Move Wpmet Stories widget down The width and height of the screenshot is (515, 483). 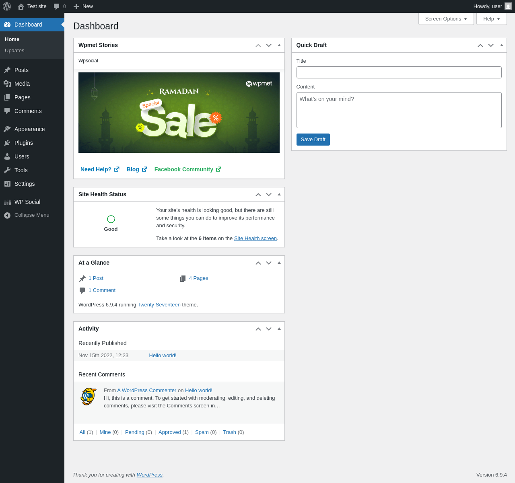(269, 45)
